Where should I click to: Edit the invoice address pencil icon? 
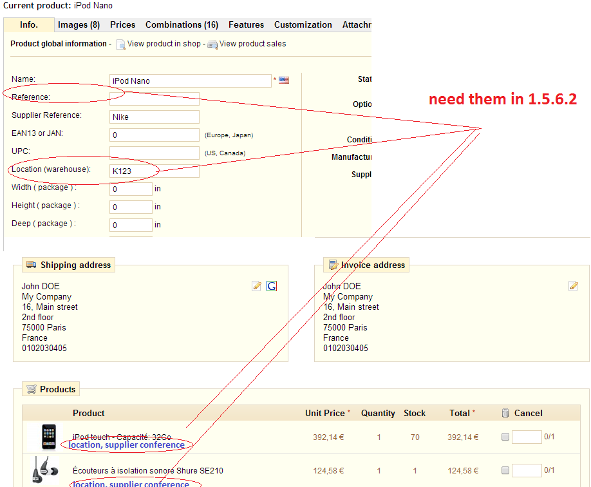point(573,286)
